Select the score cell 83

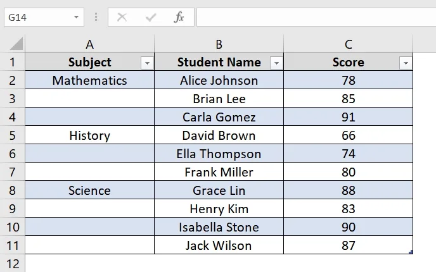(348, 208)
